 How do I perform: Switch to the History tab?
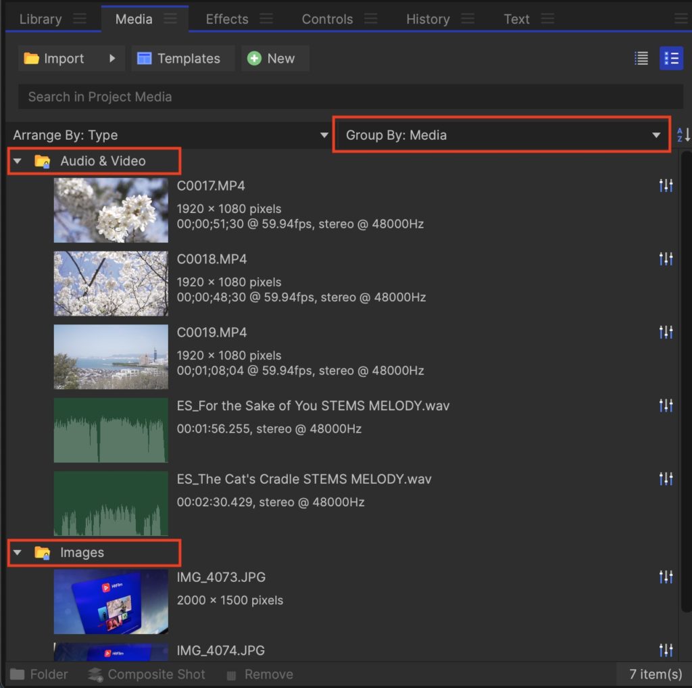pos(427,19)
